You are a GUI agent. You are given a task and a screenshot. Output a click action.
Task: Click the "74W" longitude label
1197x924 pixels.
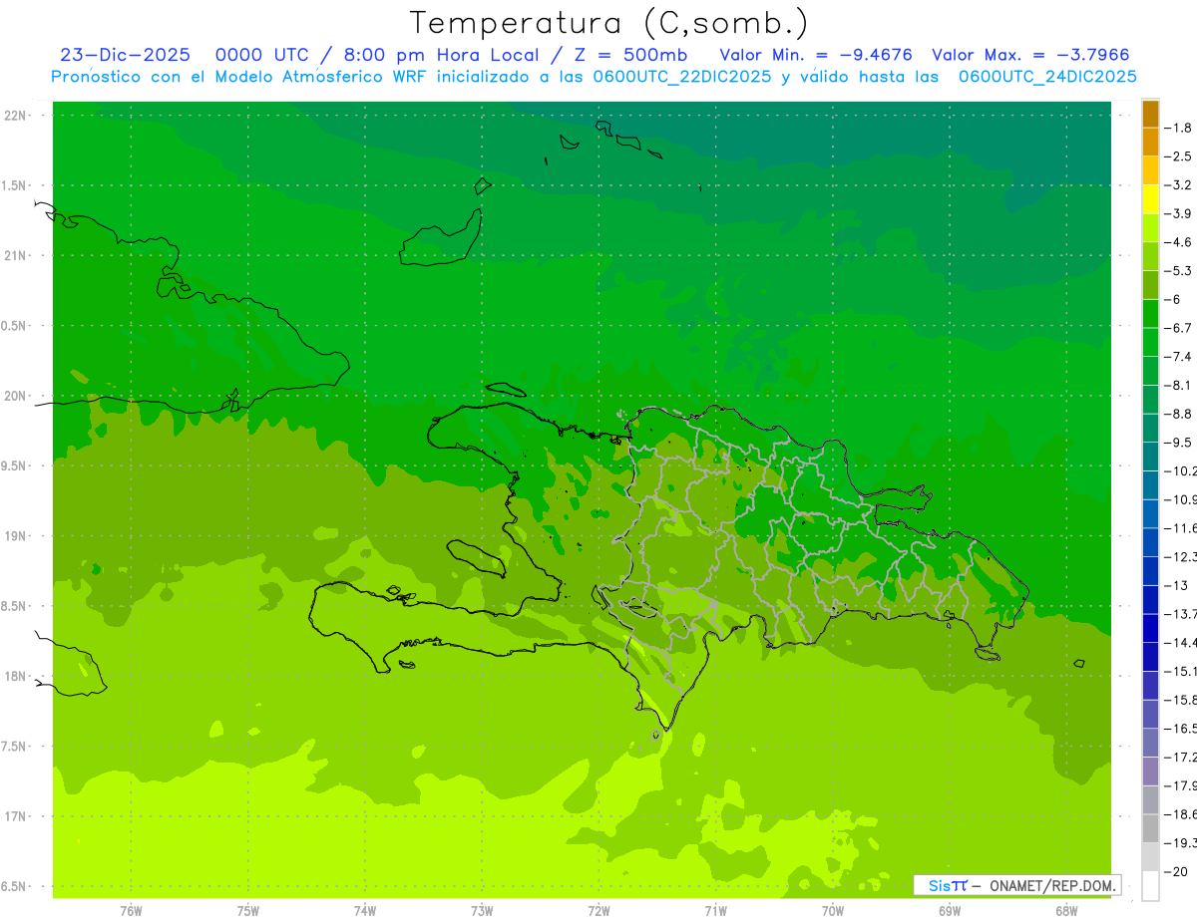pyautogui.click(x=364, y=912)
